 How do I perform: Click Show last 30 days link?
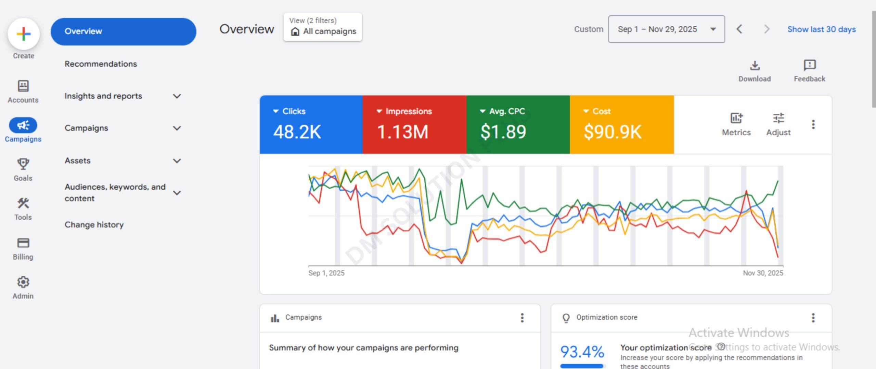click(x=821, y=29)
